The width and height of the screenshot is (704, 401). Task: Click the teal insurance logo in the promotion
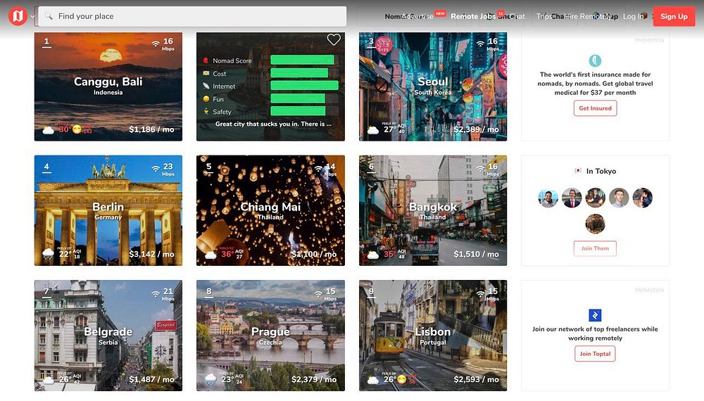pos(595,60)
